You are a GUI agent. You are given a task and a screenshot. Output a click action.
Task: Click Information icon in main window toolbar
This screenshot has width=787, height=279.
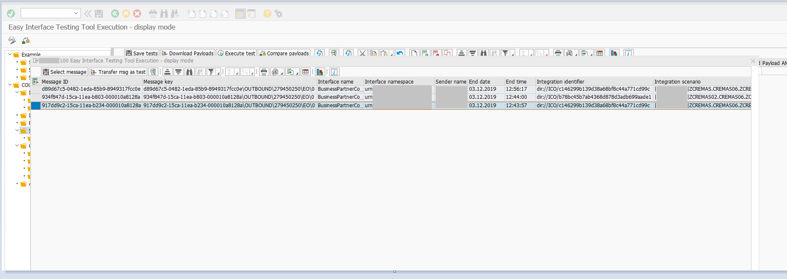pyautogui.click(x=628, y=53)
